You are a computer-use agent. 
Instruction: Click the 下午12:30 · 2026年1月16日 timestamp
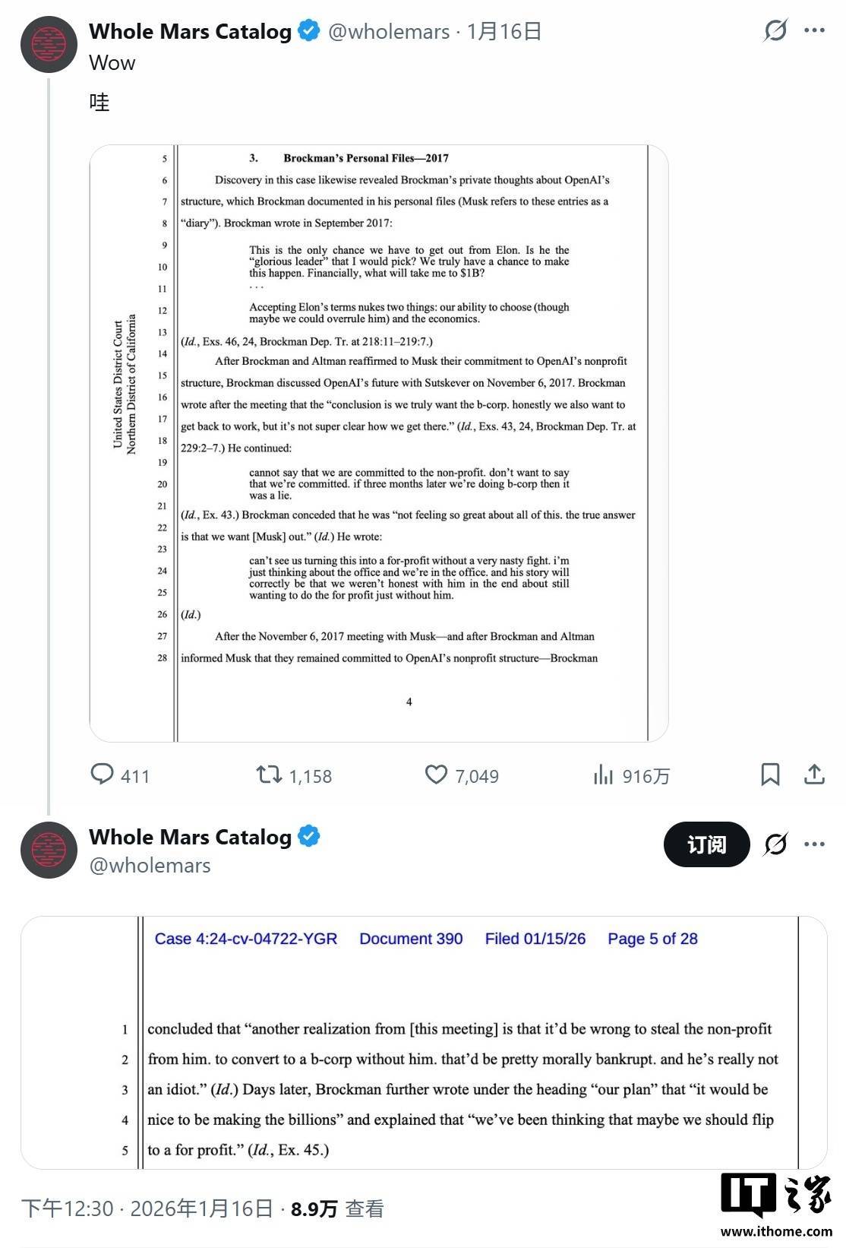tap(147, 1208)
